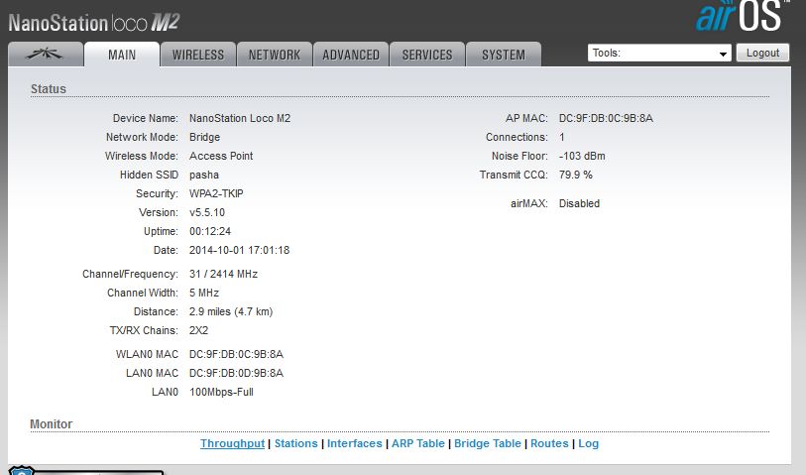Click the Network Mode value Bridge
The image size is (806, 475).
point(204,137)
